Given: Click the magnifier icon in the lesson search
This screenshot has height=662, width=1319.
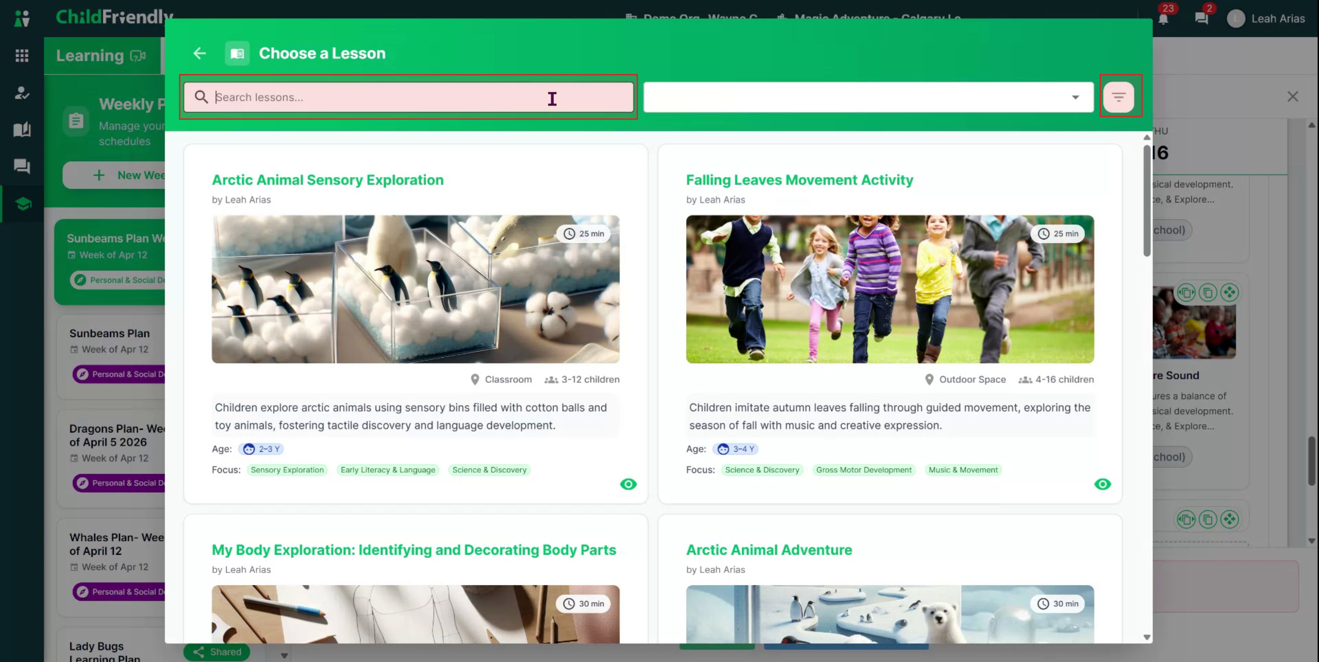Looking at the screenshot, I should [201, 97].
